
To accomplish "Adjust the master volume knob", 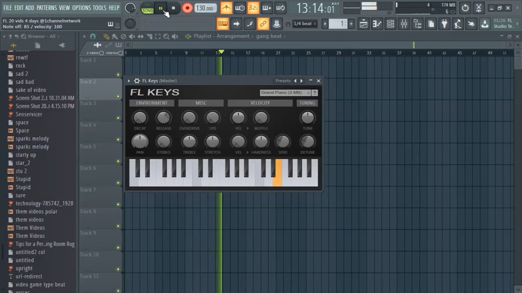I will click(x=130, y=8).
